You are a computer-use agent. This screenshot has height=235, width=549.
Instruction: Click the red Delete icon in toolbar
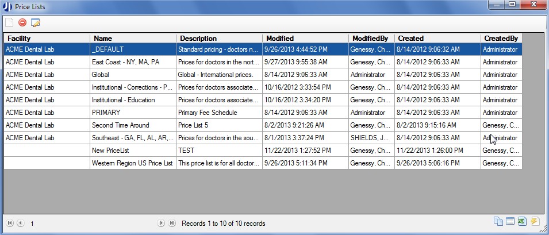pos(22,23)
